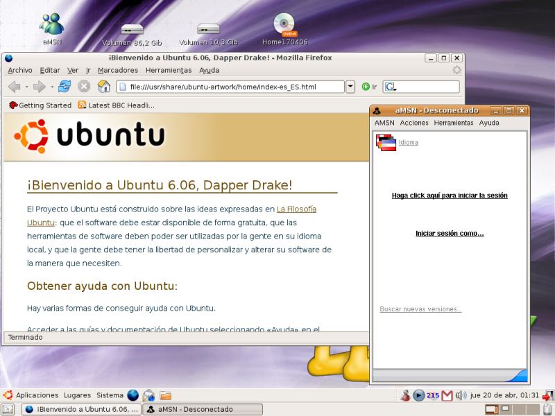Open the address bar URL history dropdown
Viewport: 555px width, 416px height.
[x=350, y=87]
